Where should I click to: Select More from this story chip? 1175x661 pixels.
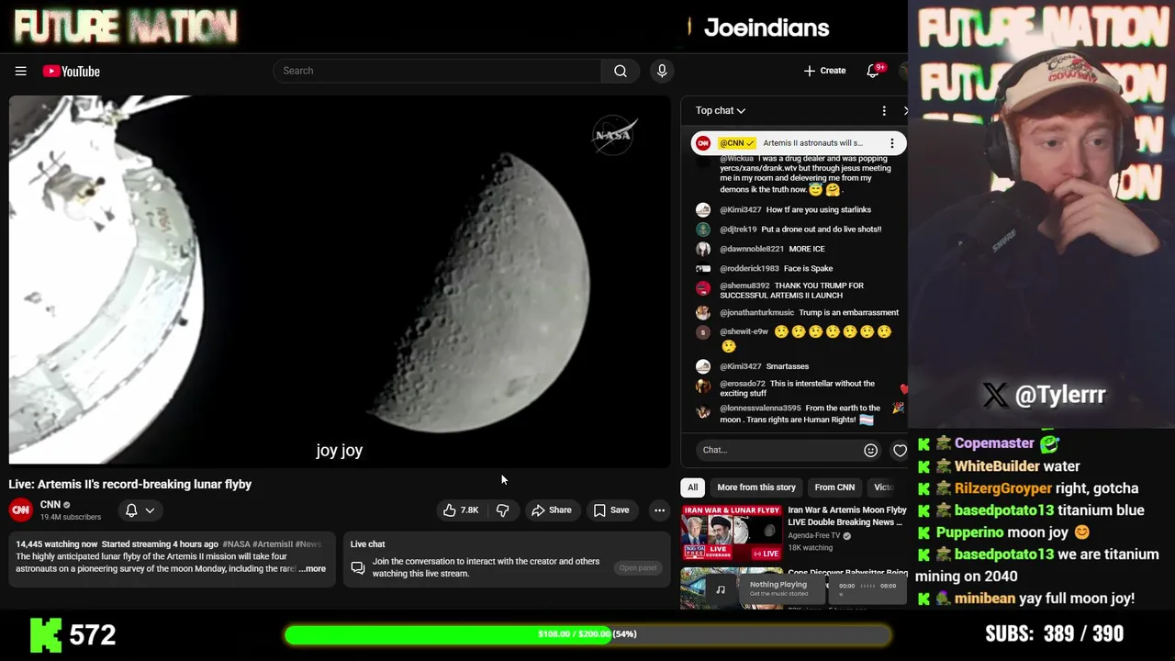(x=756, y=487)
